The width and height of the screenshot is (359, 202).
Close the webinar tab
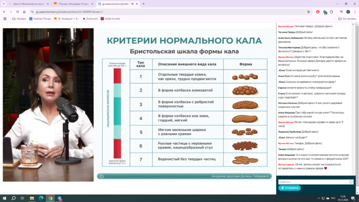[137, 4]
